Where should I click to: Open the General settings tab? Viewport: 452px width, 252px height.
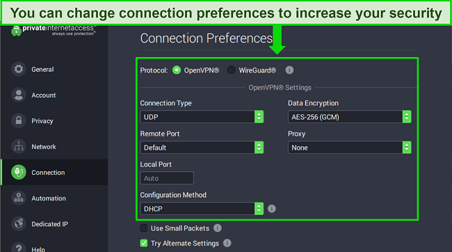(54, 70)
